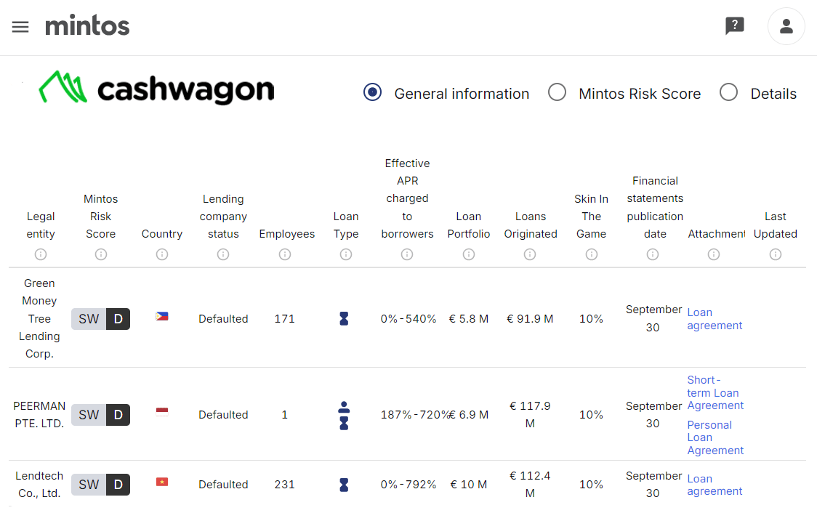The width and height of the screenshot is (817, 513).
Task: Open Green Money Tree Loan agreement link
Action: point(715,319)
